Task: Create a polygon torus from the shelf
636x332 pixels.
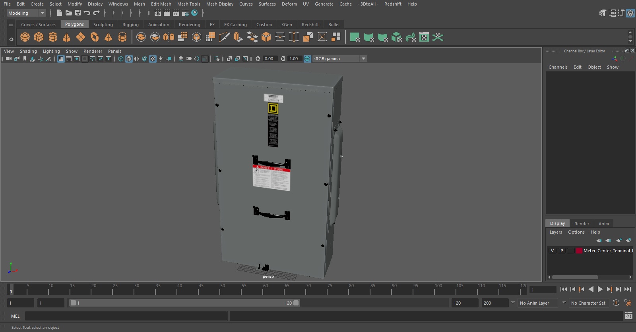Action: [x=95, y=37]
